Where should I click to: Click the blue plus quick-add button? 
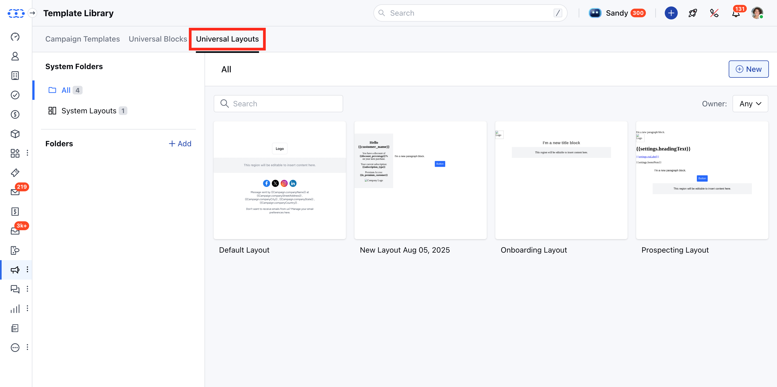pyautogui.click(x=671, y=13)
